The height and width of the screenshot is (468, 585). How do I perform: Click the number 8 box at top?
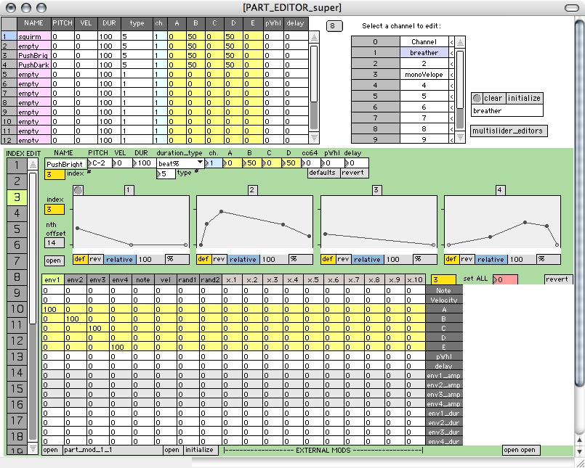tap(334, 26)
